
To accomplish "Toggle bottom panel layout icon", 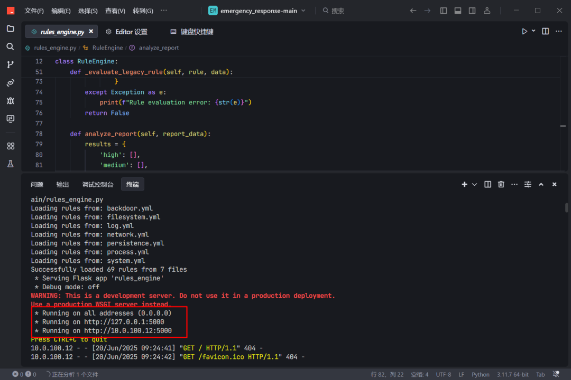I will 458,11.
